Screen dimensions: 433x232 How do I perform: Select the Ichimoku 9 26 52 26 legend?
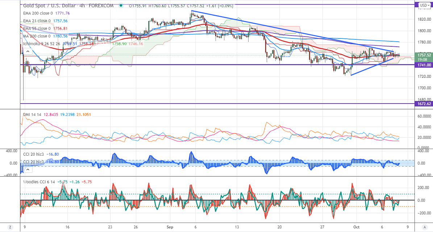pos(42,44)
